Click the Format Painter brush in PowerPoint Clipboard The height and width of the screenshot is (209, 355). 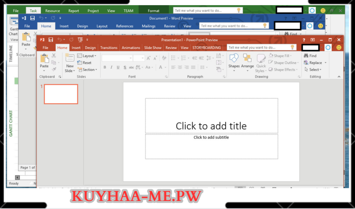click(x=54, y=70)
